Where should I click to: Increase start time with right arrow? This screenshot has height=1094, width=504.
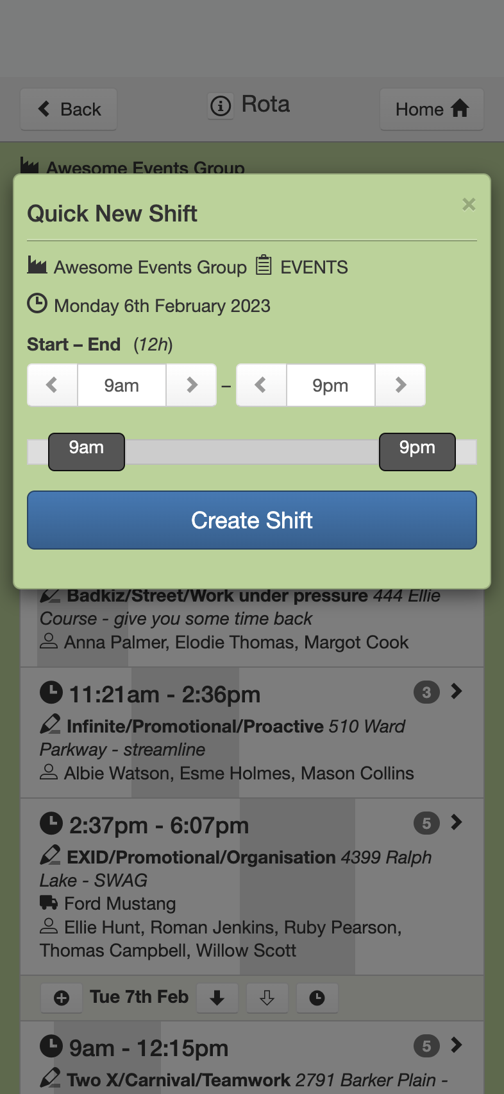coord(191,385)
